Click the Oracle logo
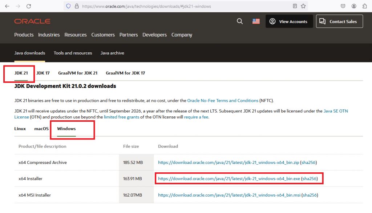Viewport: 372px width, 213px height. [x=32, y=21]
